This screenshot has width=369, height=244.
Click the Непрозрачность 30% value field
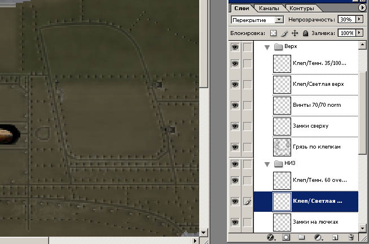(346, 20)
